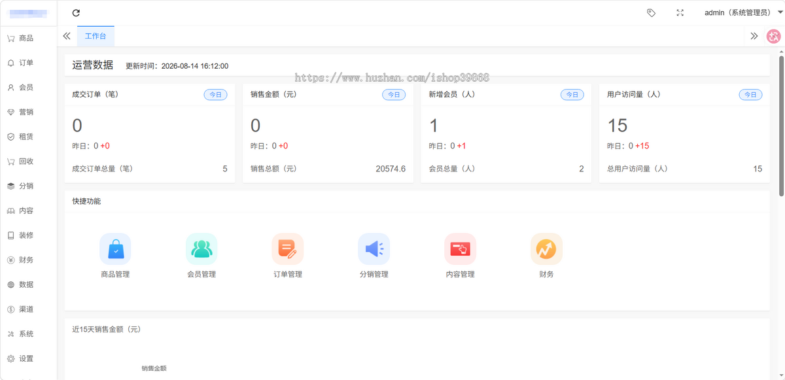Click the 会员总量（人） label
The image size is (785, 380).
point(452,169)
